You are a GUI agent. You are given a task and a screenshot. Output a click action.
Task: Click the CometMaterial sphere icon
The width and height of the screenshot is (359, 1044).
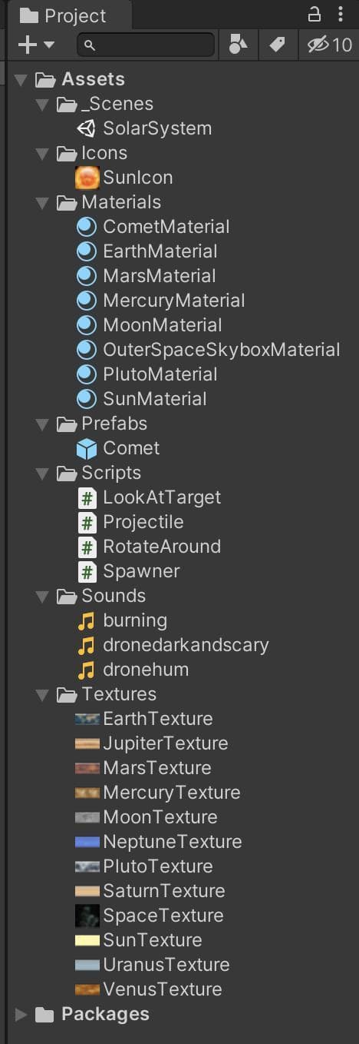click(87, 227)
